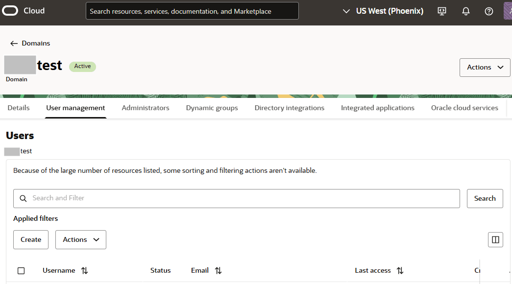512x284 pixels.
Task: Switch to the Administrators tab
Action: [x=145, y=108]
